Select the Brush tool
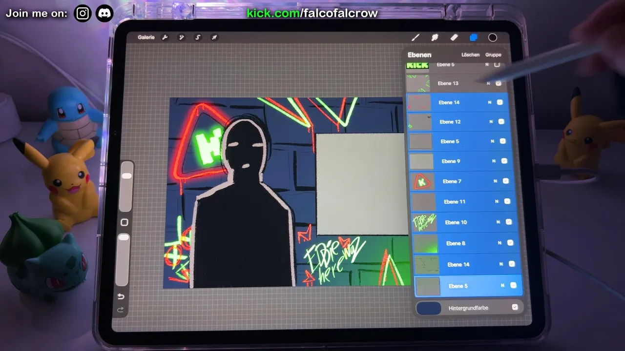The image size is (625, 351). [416, 38]
